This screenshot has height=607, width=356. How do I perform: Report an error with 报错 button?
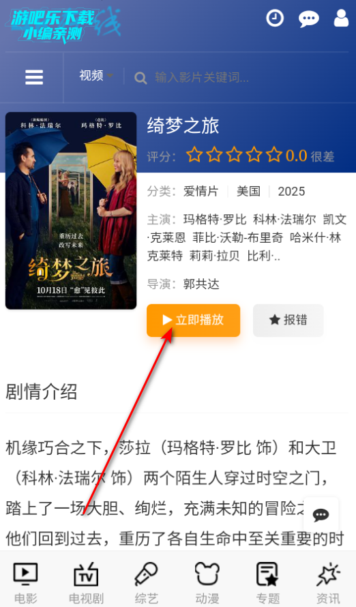(x=288, y=320)
